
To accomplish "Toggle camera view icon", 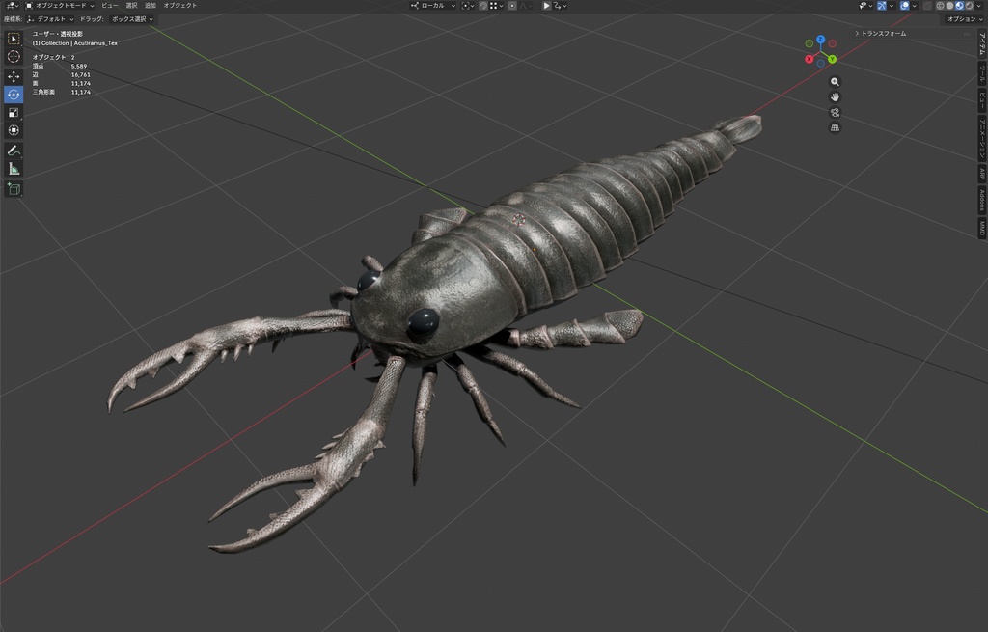I will pos(835,112).
